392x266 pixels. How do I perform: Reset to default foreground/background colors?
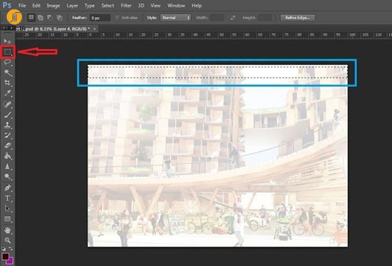click(3, 249)
